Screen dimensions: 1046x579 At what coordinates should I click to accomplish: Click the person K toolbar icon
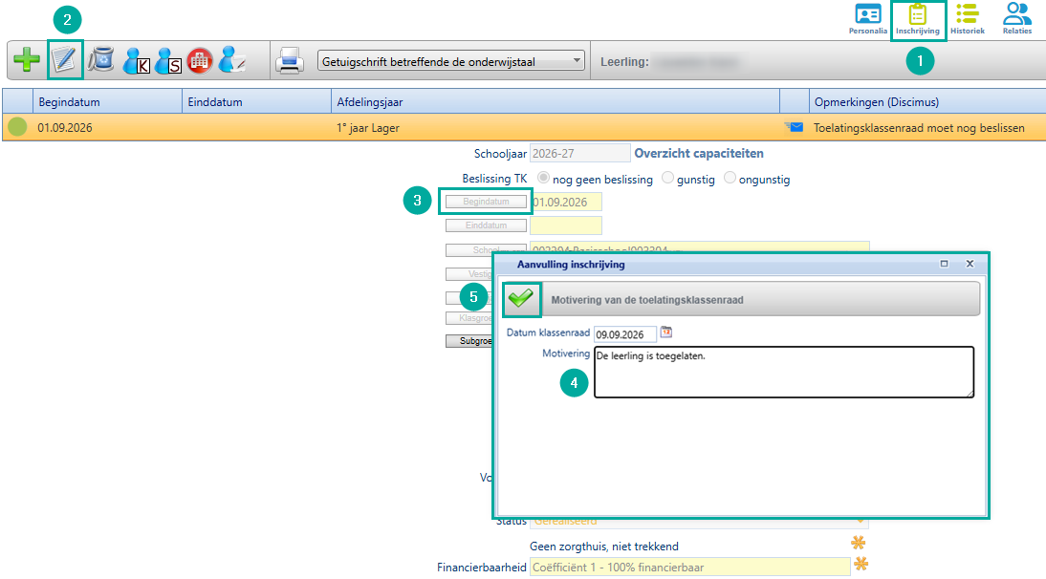click(x=136, y=60)
